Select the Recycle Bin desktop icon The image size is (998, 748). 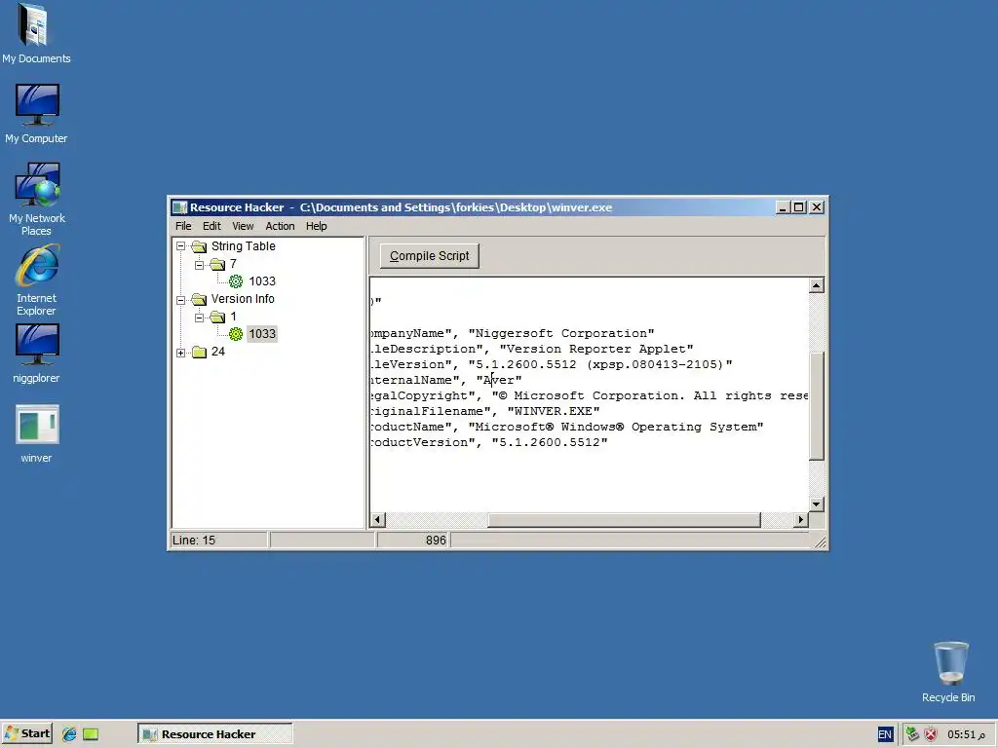tap(948, 672)
